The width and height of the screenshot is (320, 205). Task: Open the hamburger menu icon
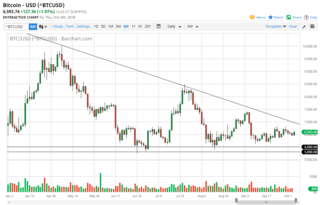312,26
